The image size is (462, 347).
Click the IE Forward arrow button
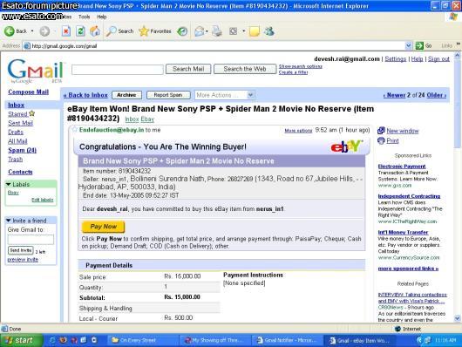pyautogui.click(x=44, y=31)
